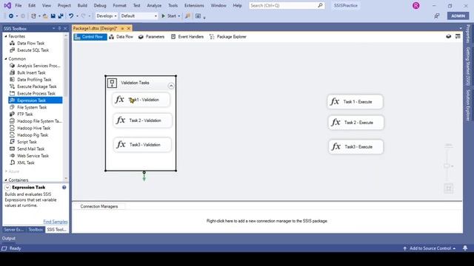The width and height of the screenshot is (474, 266).
Task: Select the Hadoop Pig Task
Action: click(33, 134)
